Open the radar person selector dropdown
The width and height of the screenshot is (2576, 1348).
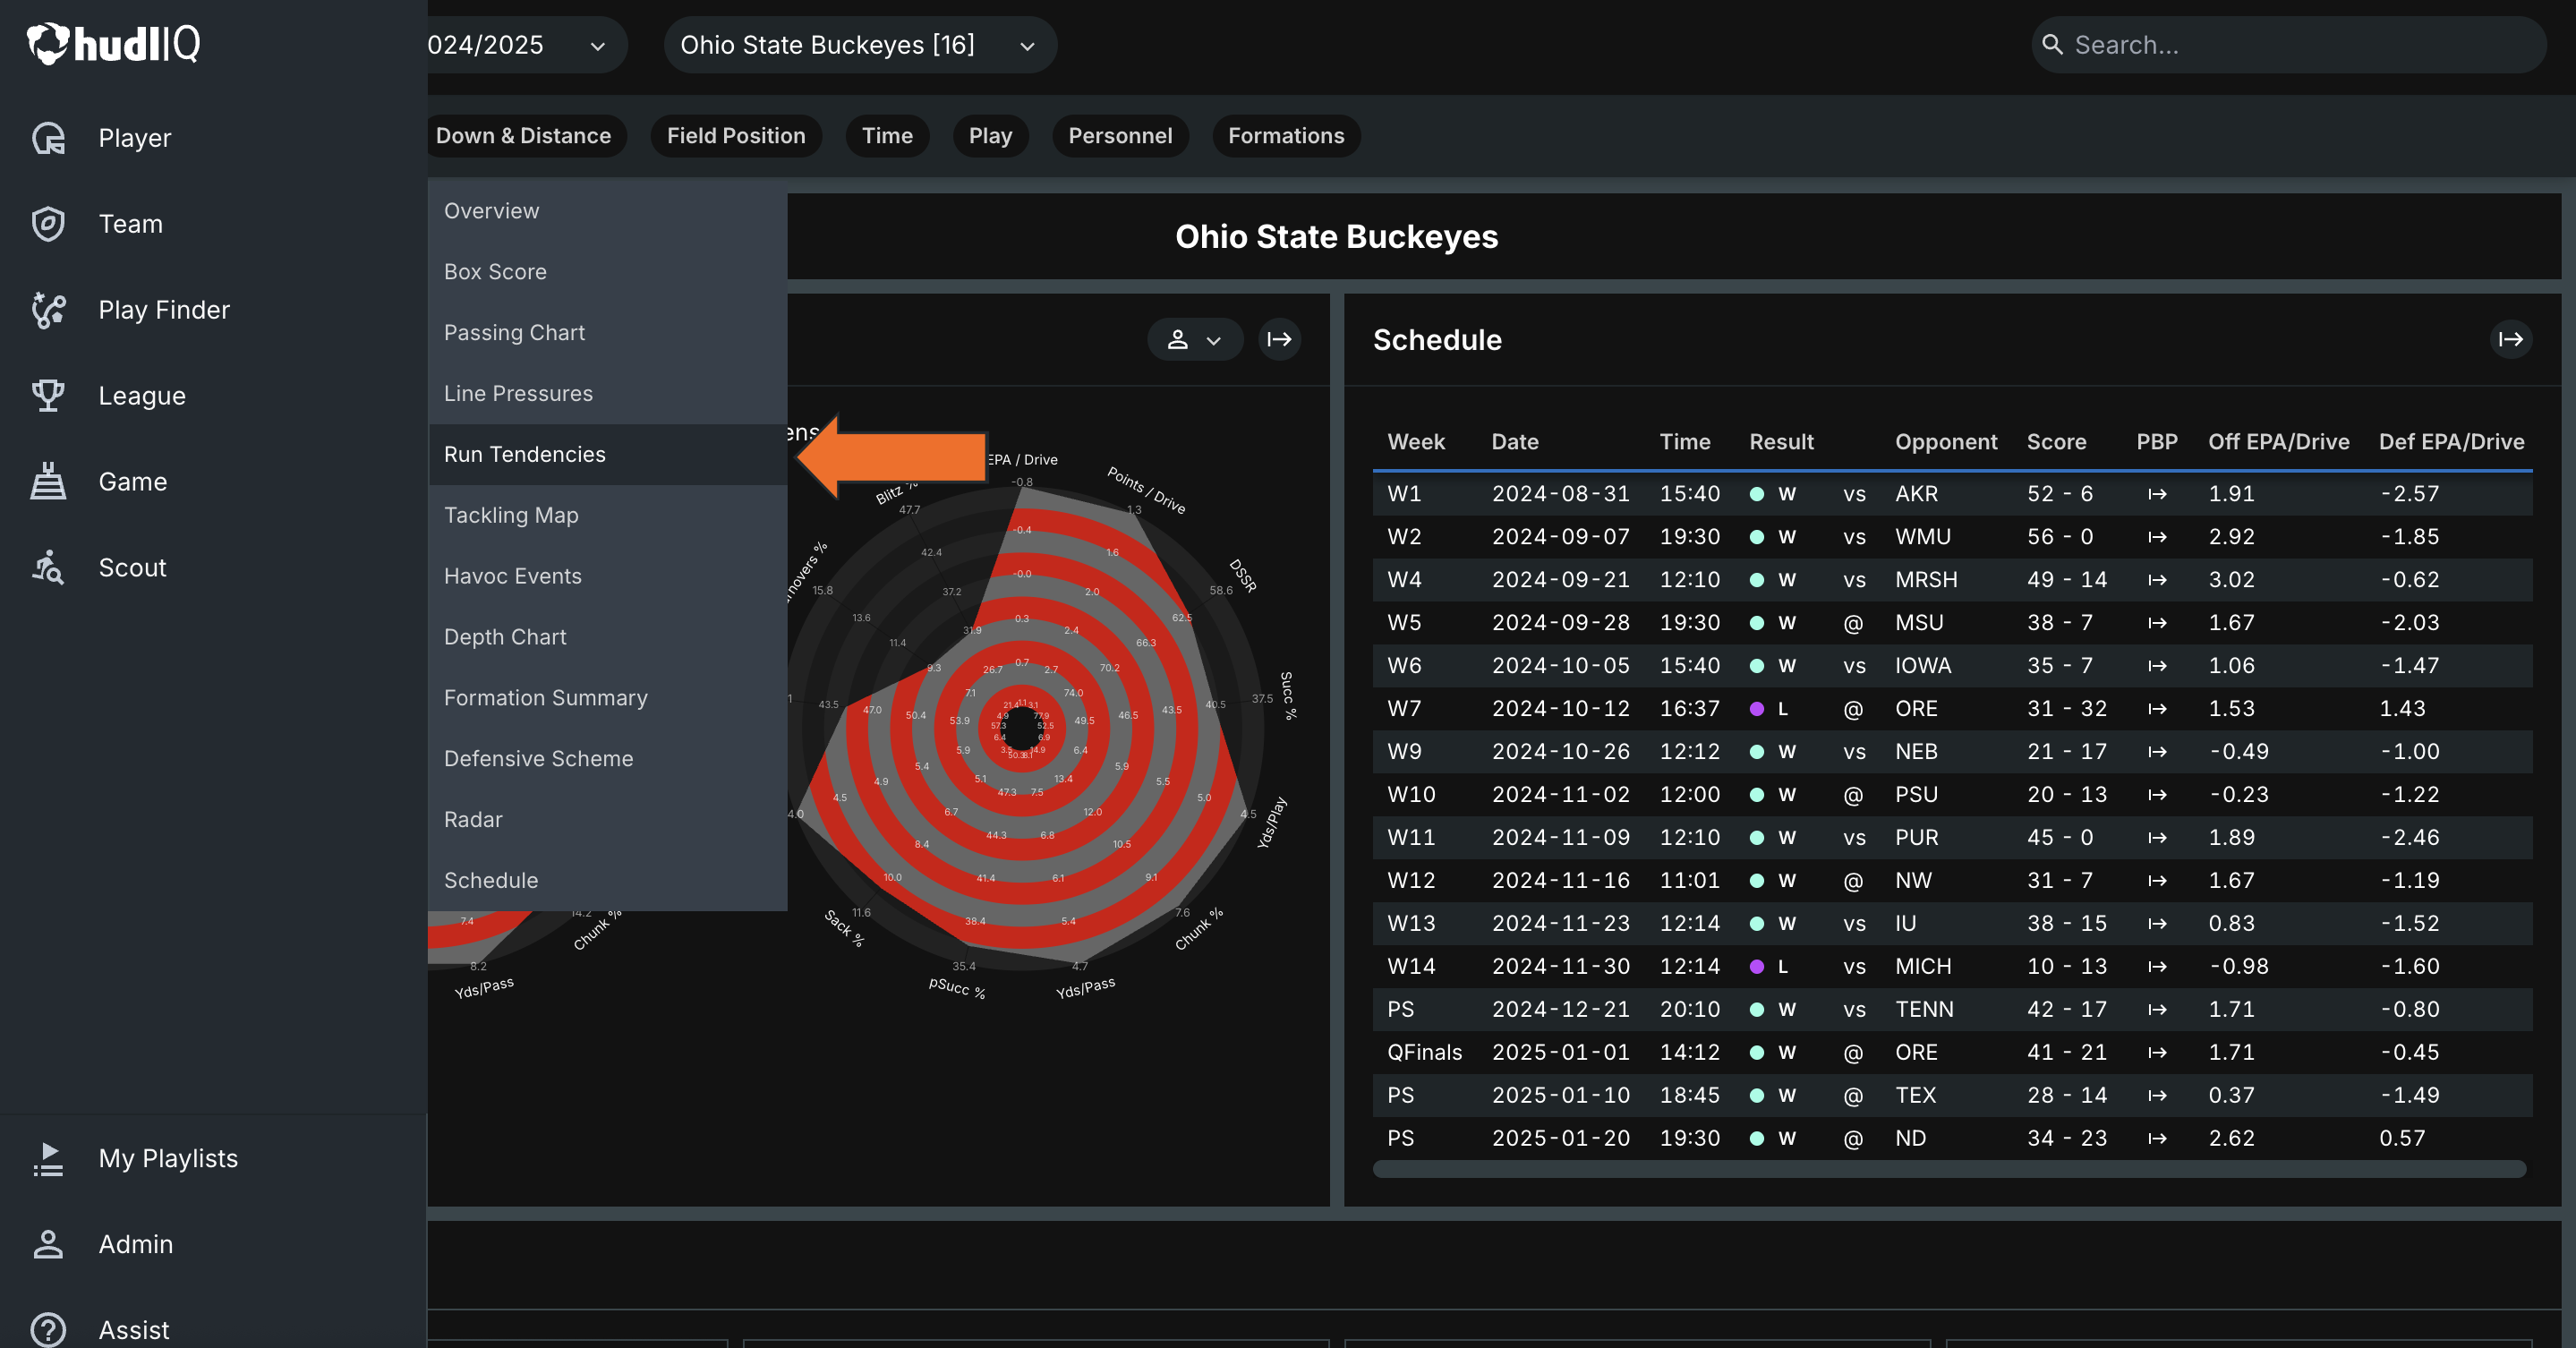(x=1195, y=340)
